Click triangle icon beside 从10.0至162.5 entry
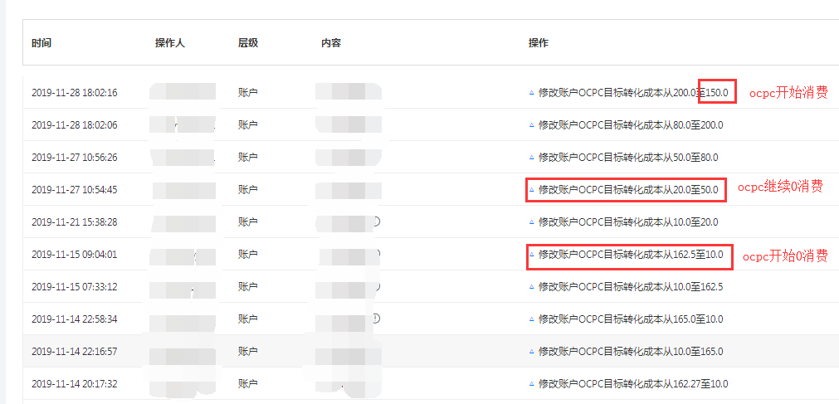The height and width of the screenshot is (404, 839). point(531,287)
